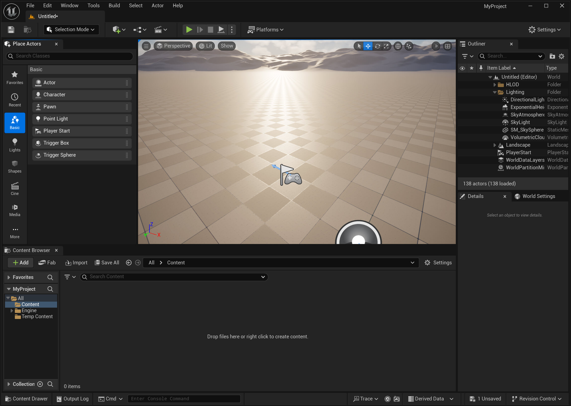
Task: Open the Shapes category in Place Actors
Action: coord(15,167)
